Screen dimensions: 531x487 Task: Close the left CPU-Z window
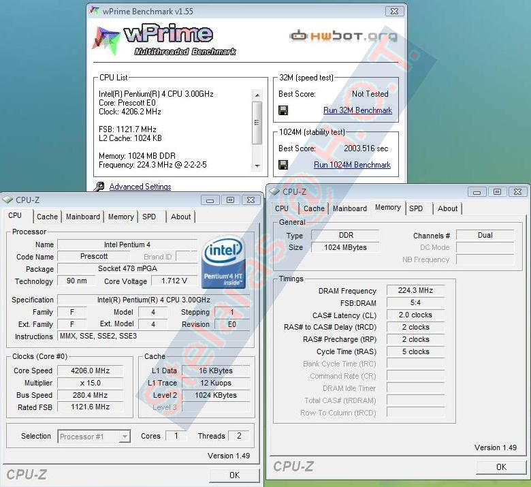click(x=251, y=200)
